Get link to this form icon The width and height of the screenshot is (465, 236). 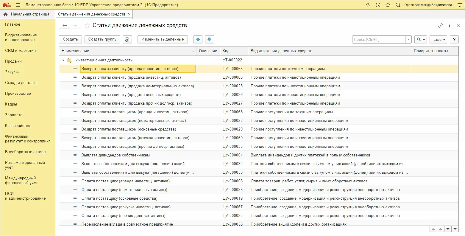(x=440, y=26)
